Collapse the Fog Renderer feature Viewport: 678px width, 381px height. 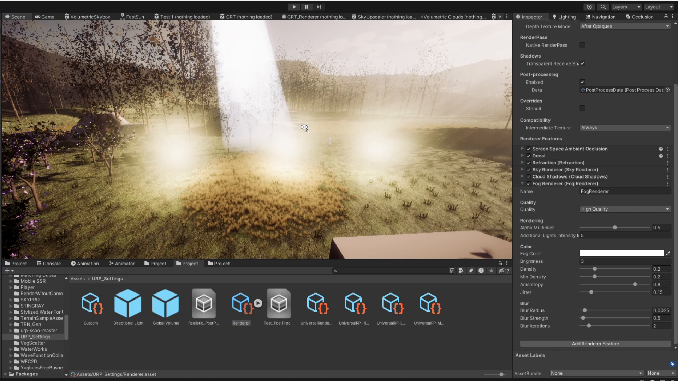[522, 183]
